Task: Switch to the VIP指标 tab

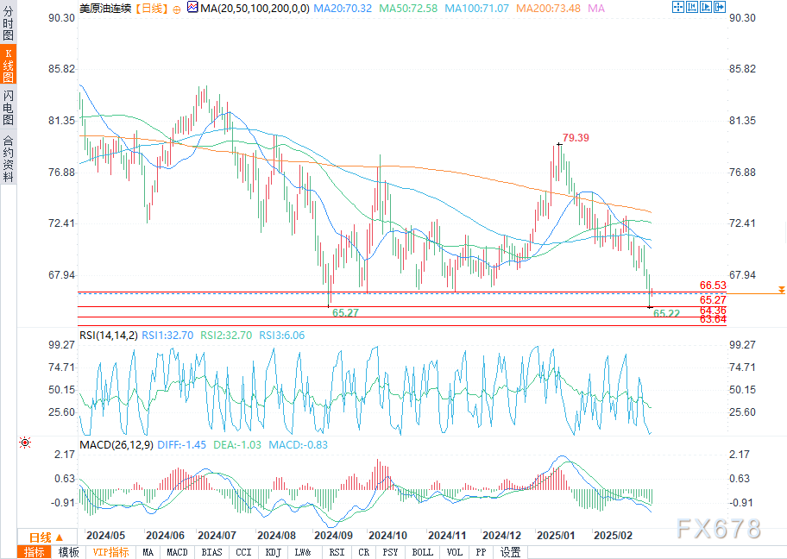Action: click(x=110, y=552)
